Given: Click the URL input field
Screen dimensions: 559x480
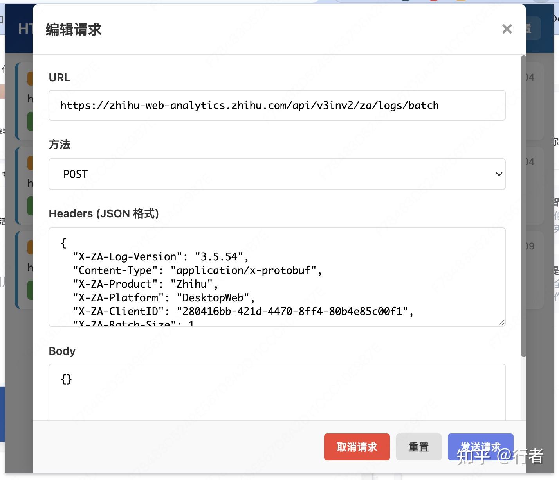Looking at the screenshot, I should [x=277, y=106].
